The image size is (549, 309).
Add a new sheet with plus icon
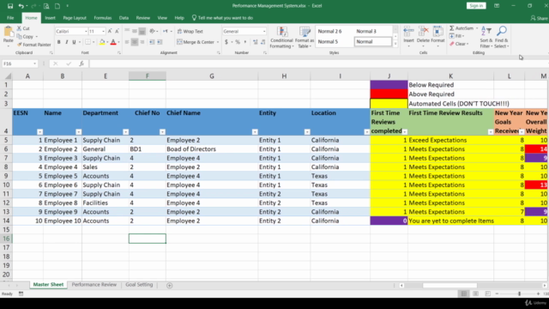point(170,285)
